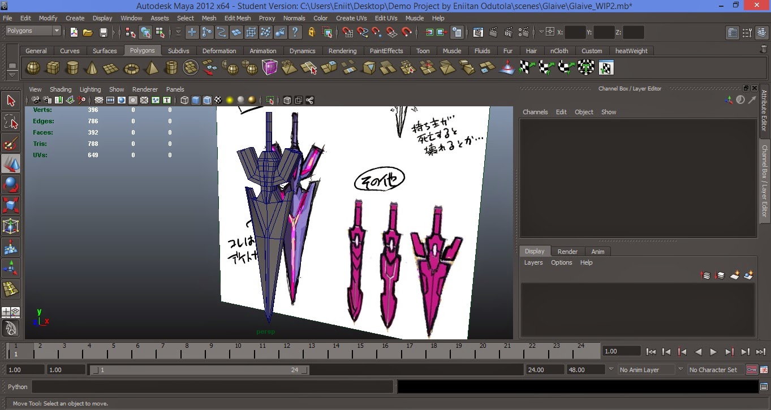Image resolution: width=771 pixels, height=410 pixels.
Task: Switch to the heatWeight shelf tab
Action: pyautogui.click(x=631, y=51)
